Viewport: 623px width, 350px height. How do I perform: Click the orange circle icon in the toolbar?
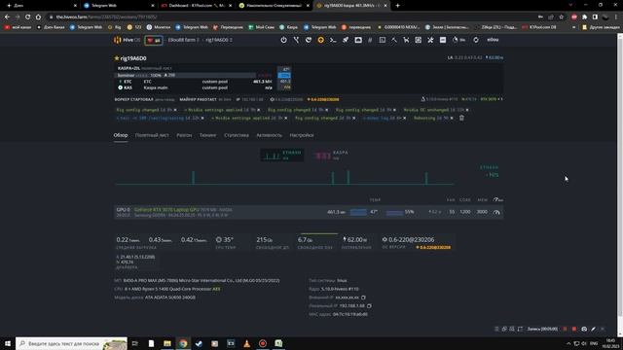[320, 40]
